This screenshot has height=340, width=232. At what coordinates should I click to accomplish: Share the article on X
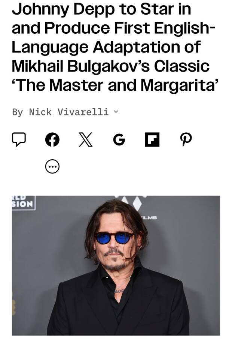(x=85, y=139)
